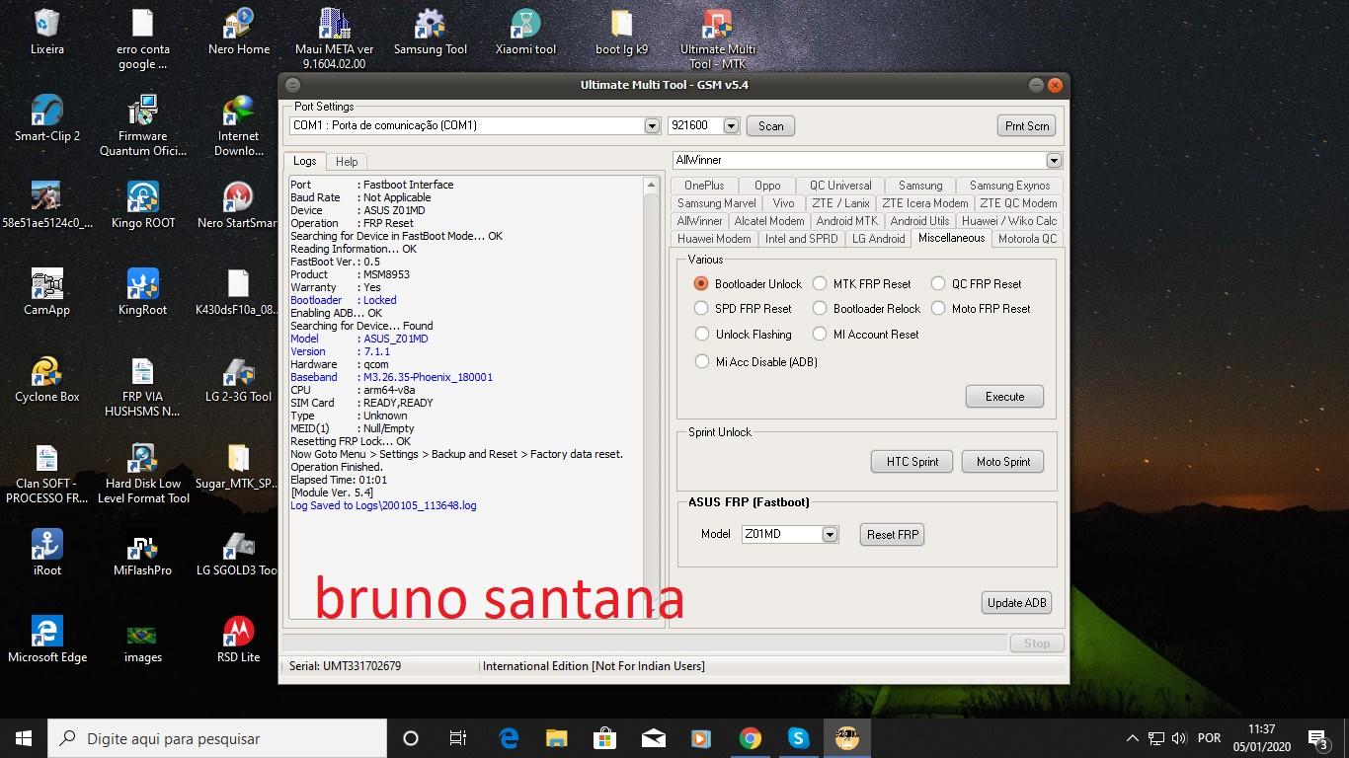The image size is (1349, 758).
Task: Open the Lixeira recycle bin icon
Action: point(46,32)
